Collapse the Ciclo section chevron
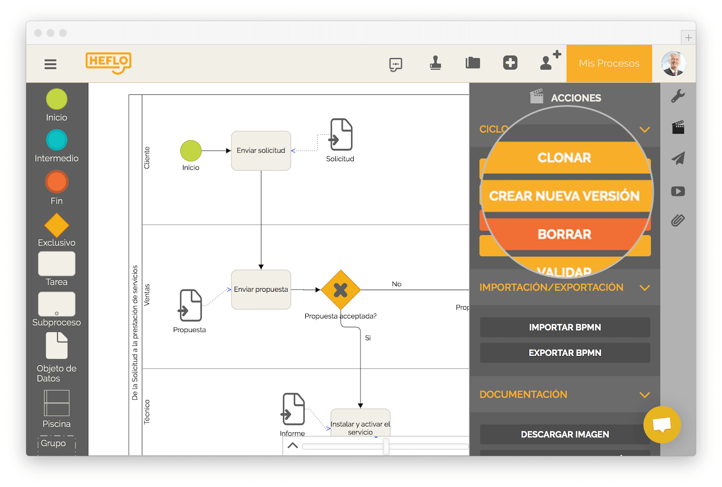This screenshot has height=487, width=722. (x=645, y=129)
